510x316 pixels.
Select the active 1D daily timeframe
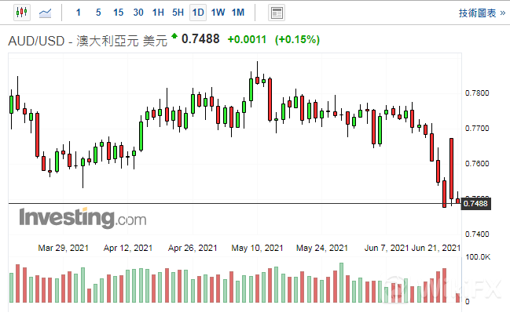(198, 13)
